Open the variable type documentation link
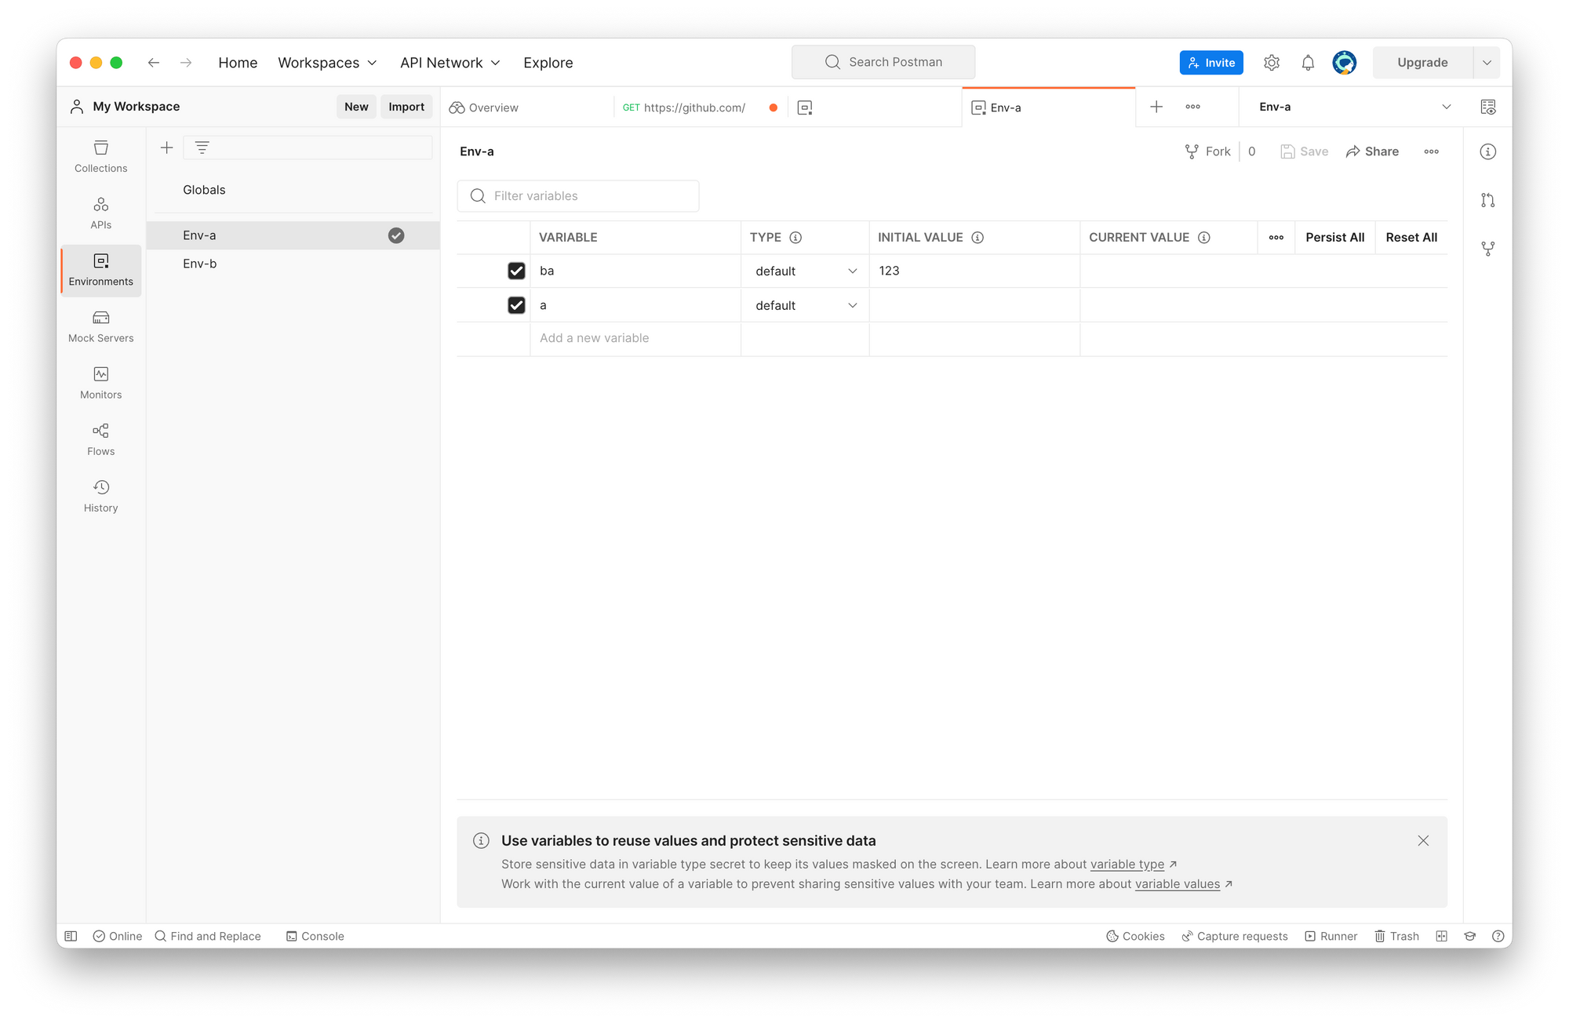 pyautogui.click(x=1127, y=864)
